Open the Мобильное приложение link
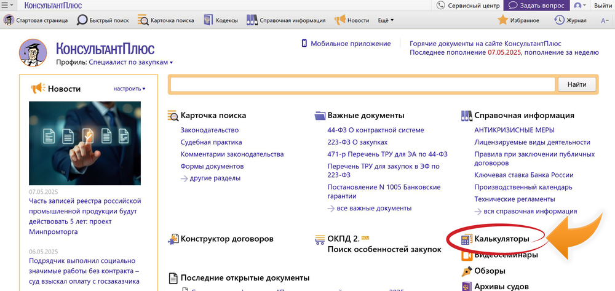The width and height of the screenshot is (615, 291). 351,44
